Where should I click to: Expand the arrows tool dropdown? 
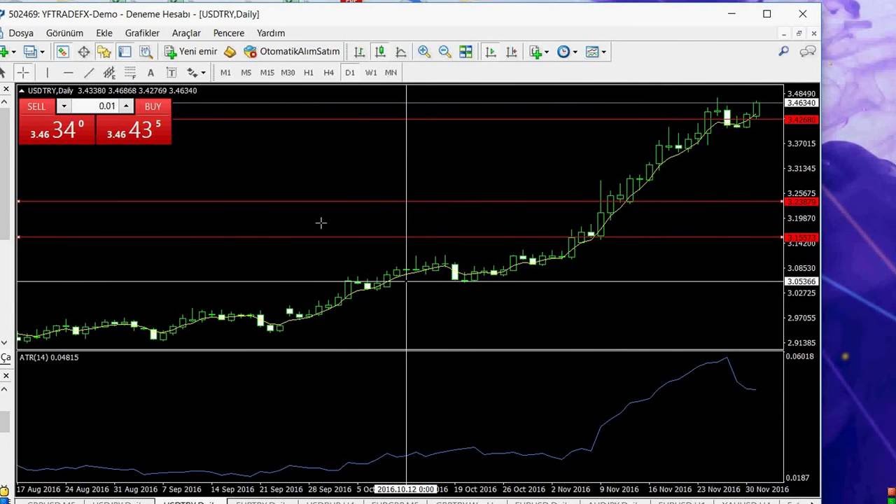click(x=203, y=73)
